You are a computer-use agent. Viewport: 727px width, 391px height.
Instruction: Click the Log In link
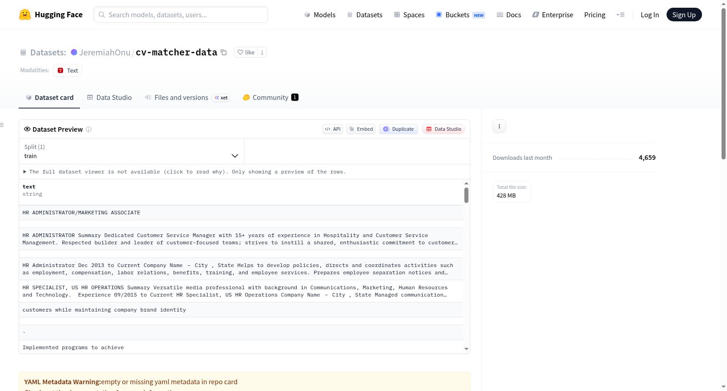650,15
